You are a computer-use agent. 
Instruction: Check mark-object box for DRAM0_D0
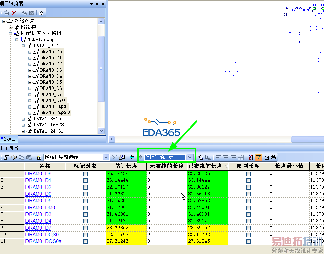(x=85, y=194)
